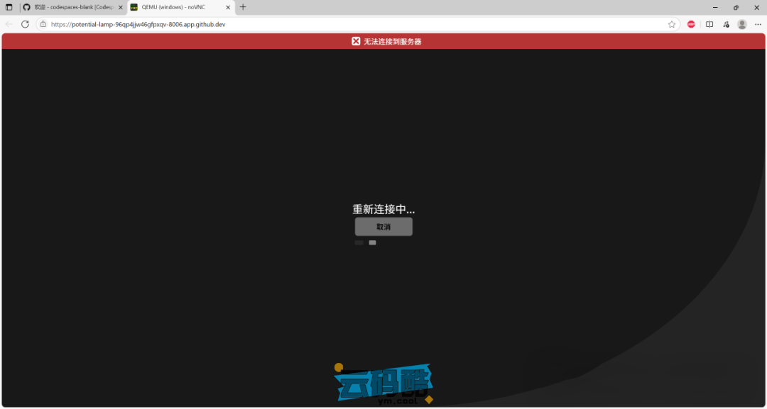Viewport: 767px width, 409px height.
Task: View site information via lock icon
Action: tap(43, 24)
